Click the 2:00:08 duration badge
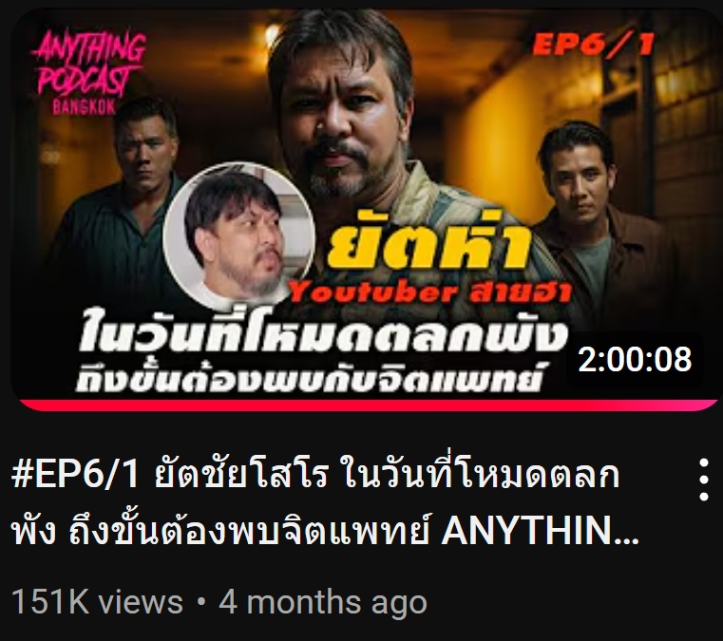The width and height of the screenshot is (723, 641). (635, 360)
